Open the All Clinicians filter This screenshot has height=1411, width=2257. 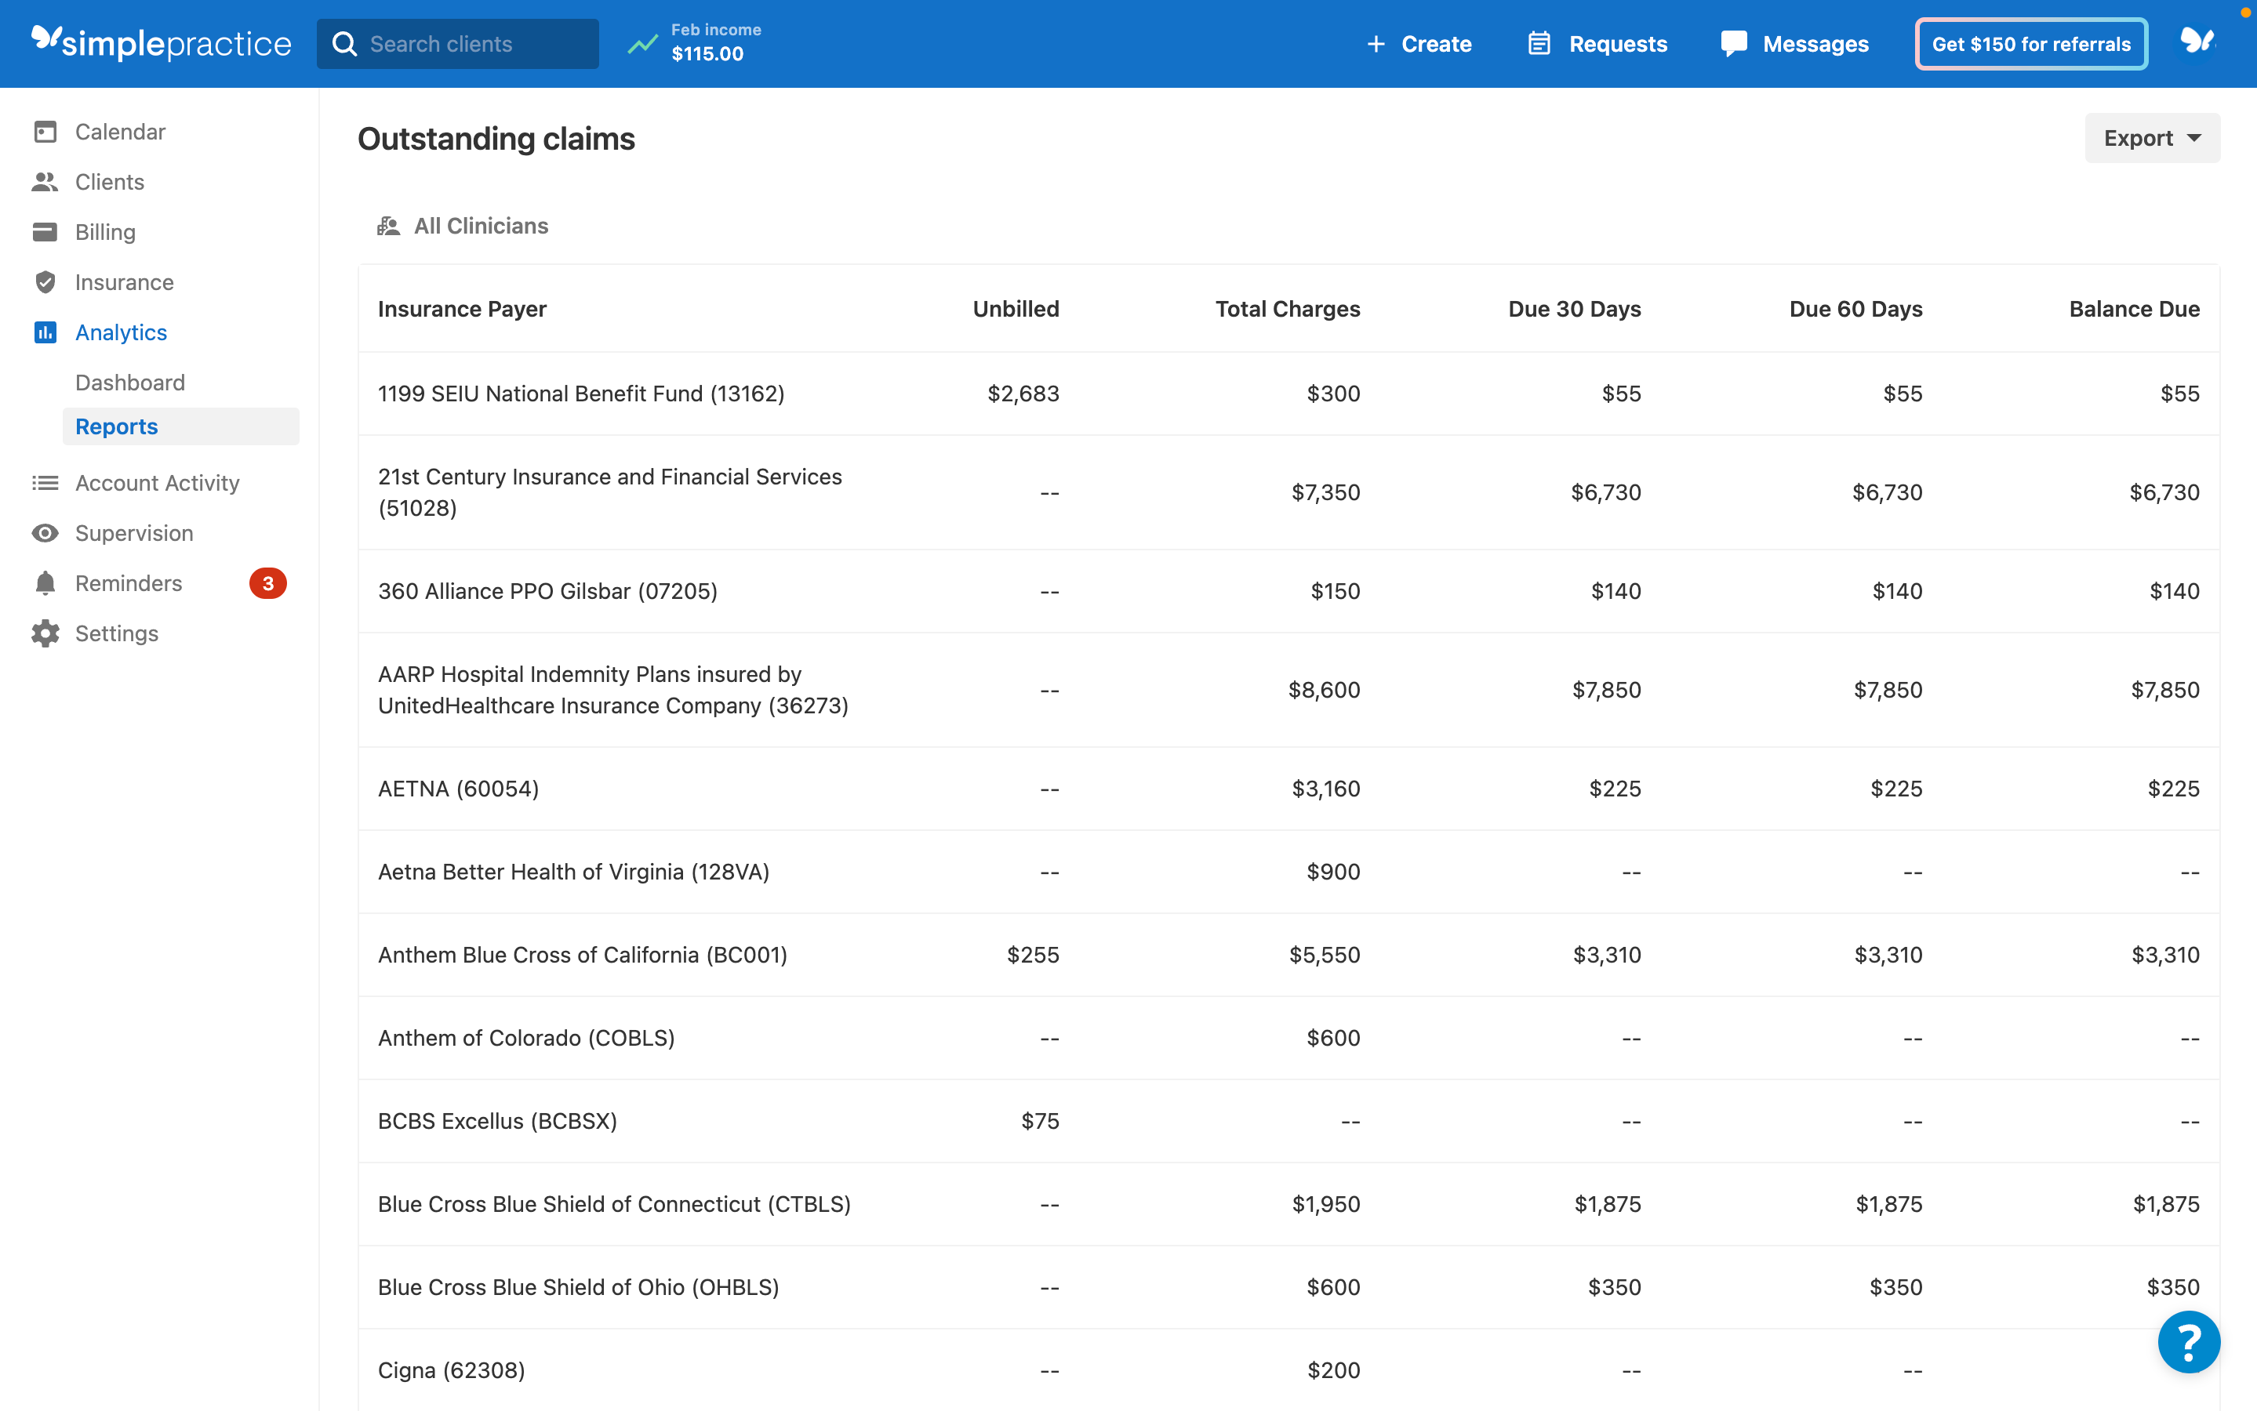tap(463, 225)
